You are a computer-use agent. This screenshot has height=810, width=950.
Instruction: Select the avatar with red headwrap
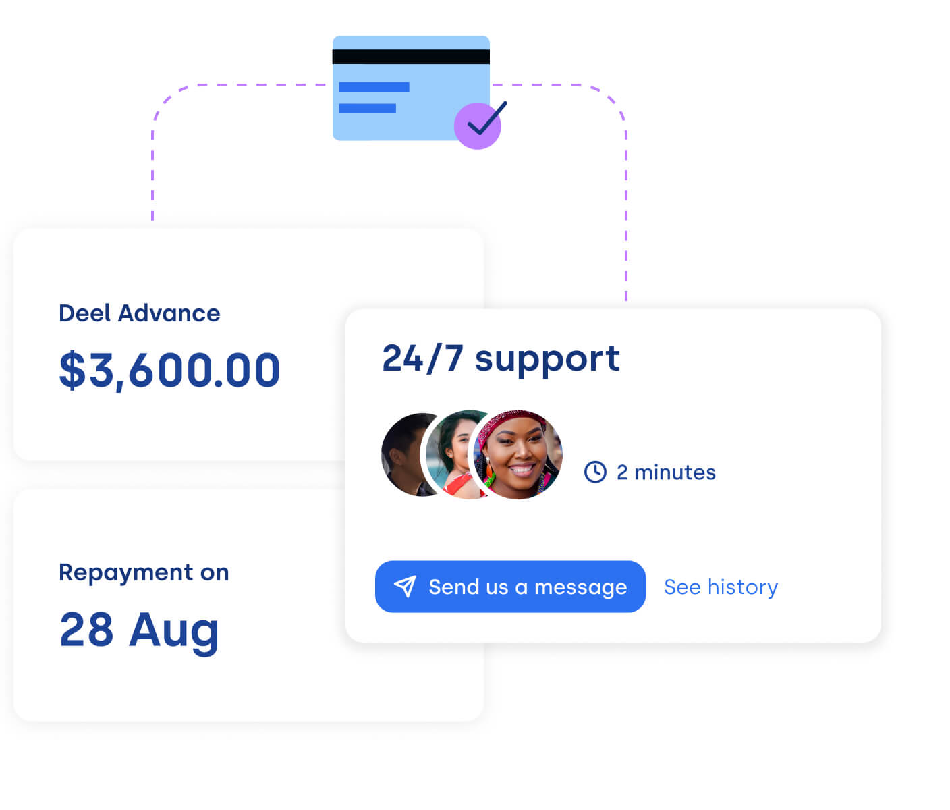tap(518, 455)
